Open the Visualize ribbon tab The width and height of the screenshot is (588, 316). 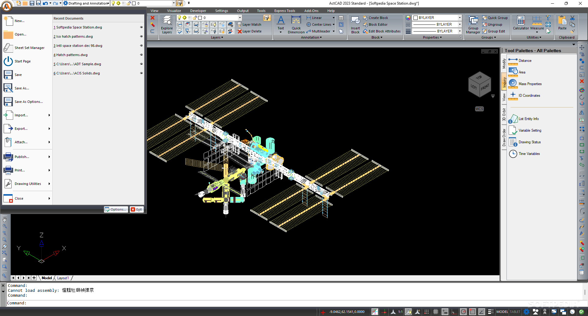[x=174, y=11]
